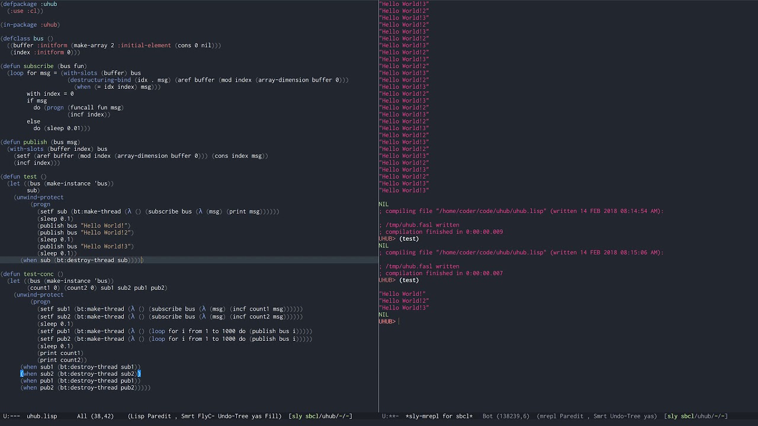Image resolution: width=758 pixels, height=426 pixels.
Task: Click the (defun test () line
Action: pos(24,177)
